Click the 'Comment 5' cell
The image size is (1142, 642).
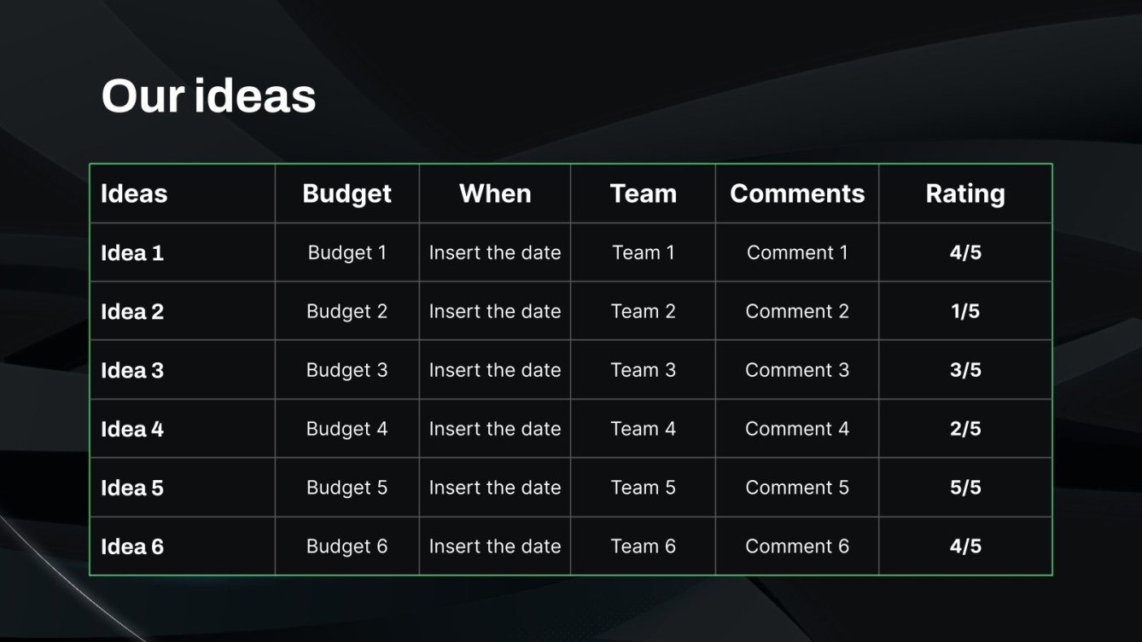point(797,488)
